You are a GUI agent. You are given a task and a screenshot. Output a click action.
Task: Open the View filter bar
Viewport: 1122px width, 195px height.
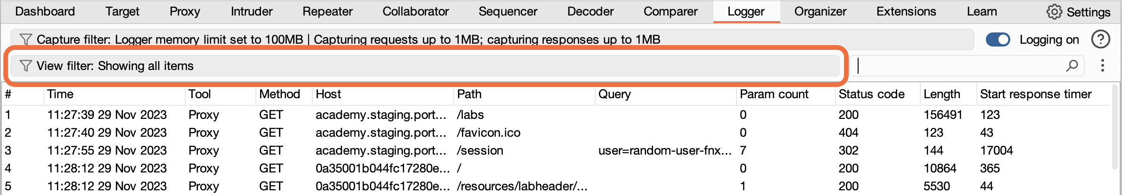point(424,66)
